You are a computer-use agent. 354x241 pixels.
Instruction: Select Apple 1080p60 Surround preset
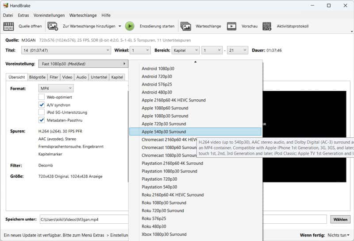click(195, 108)
